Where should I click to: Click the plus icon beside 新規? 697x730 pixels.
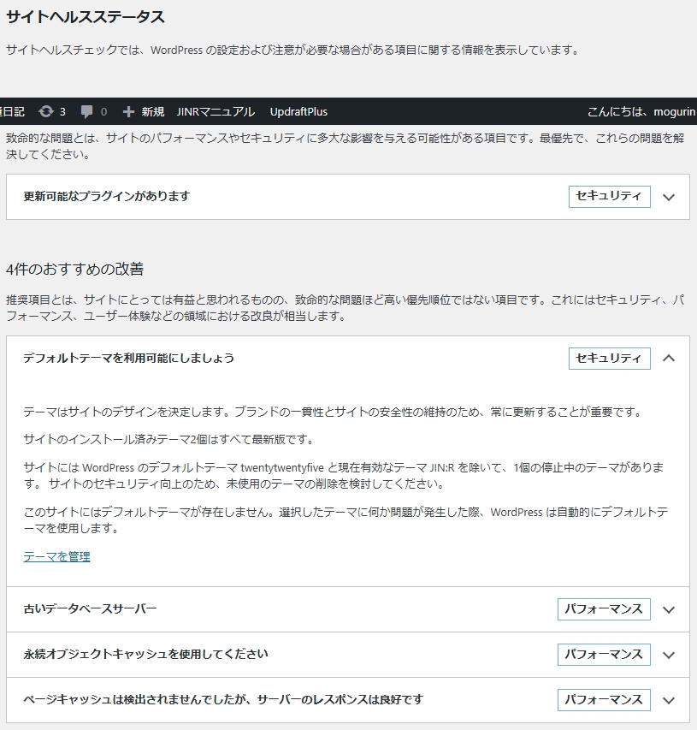coord(129,111)
